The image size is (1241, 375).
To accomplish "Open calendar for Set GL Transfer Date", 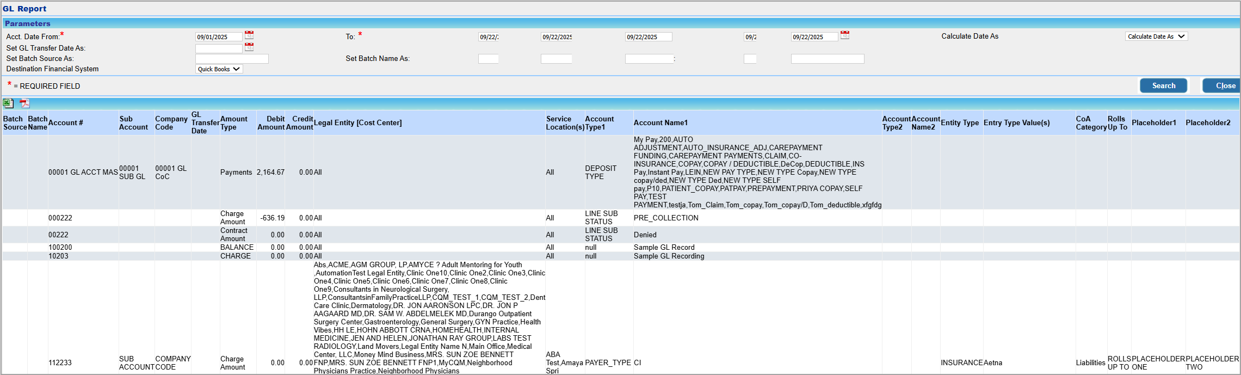I will (x=249, y=47).
